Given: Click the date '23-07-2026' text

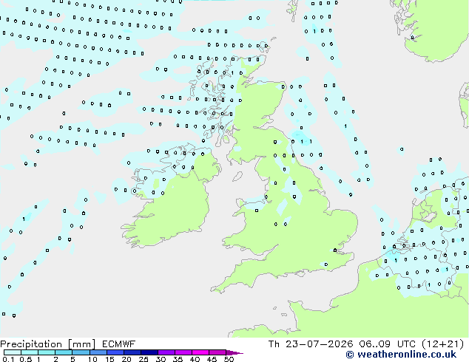Looking at the screenshot, I should (x=319, y=344).
